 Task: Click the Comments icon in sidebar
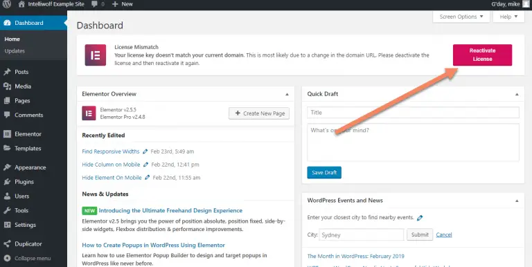point(7,115)
